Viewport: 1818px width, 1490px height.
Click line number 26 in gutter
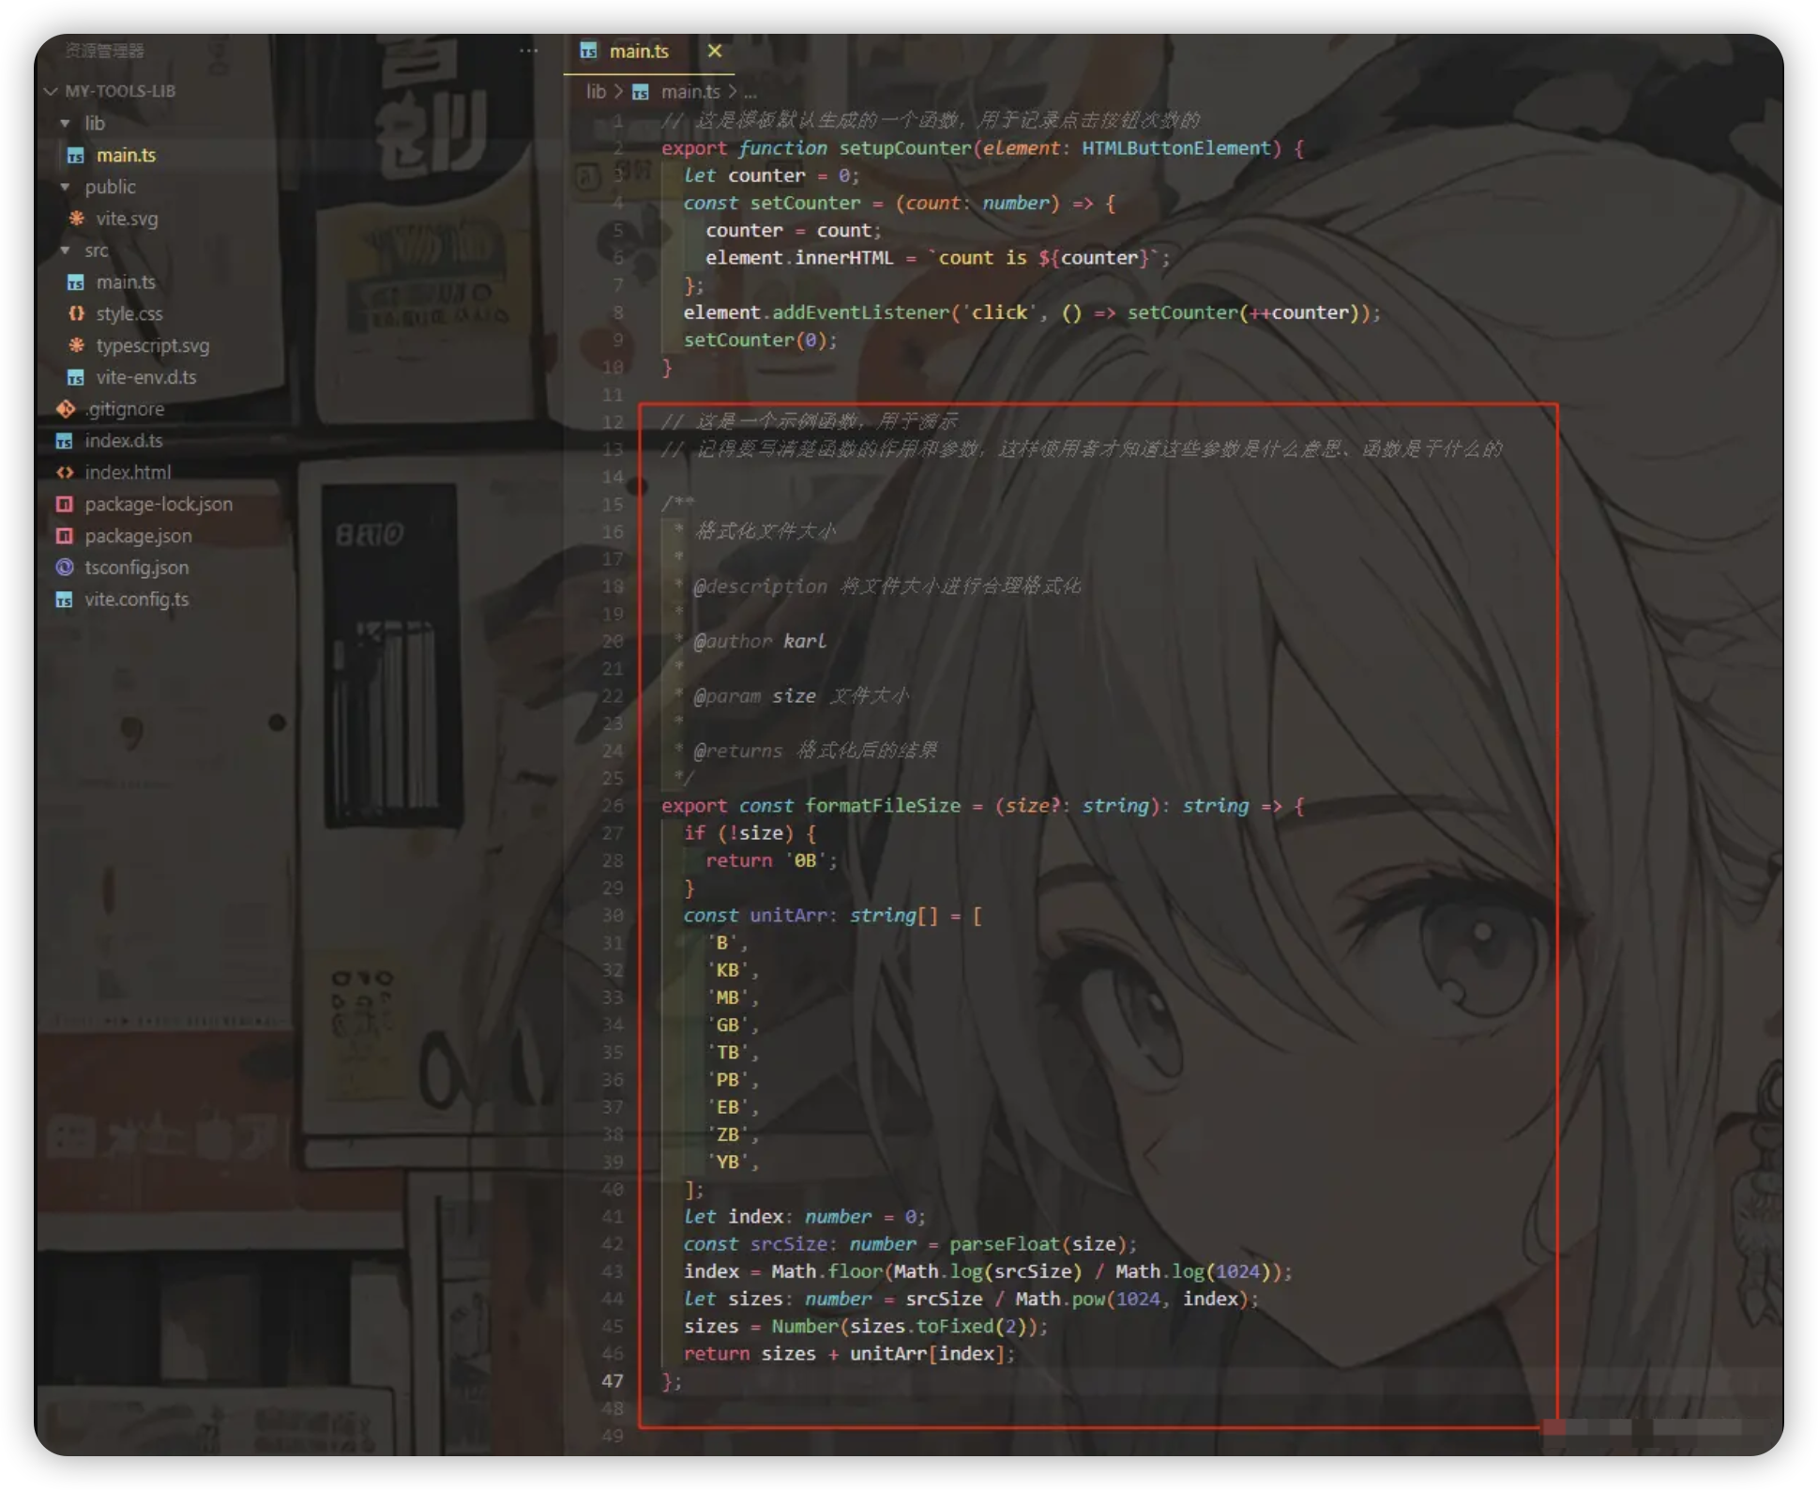(x=613, y=805)
